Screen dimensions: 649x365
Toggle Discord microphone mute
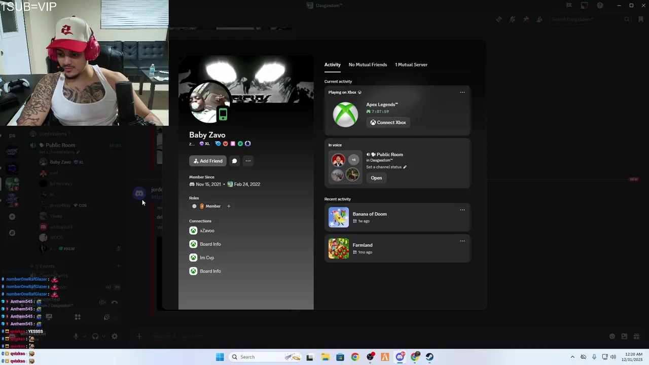pos(76,336)
